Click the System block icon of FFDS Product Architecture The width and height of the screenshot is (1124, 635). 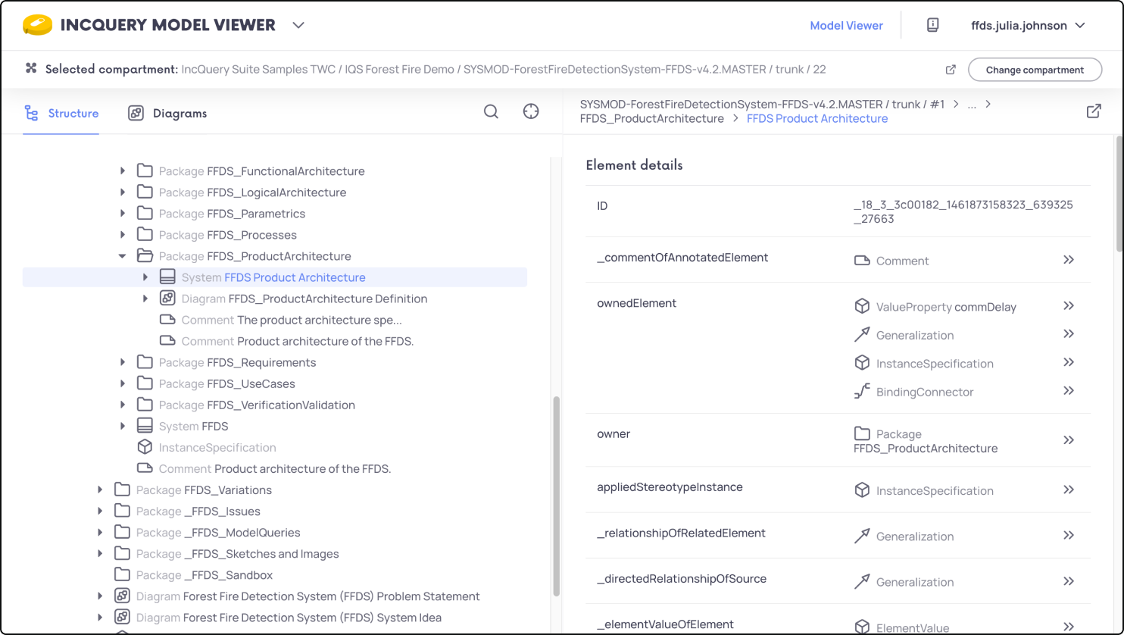pos(167,277)
